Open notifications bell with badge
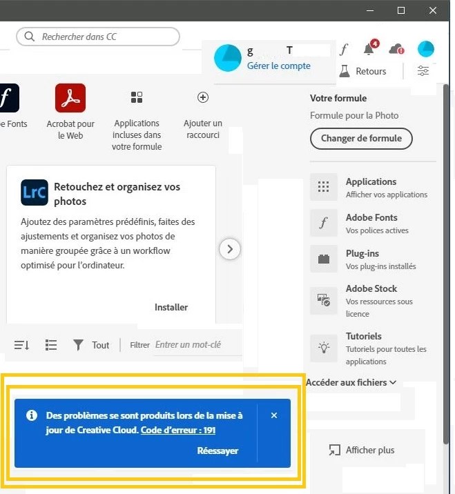 click(x=370, y=48)
